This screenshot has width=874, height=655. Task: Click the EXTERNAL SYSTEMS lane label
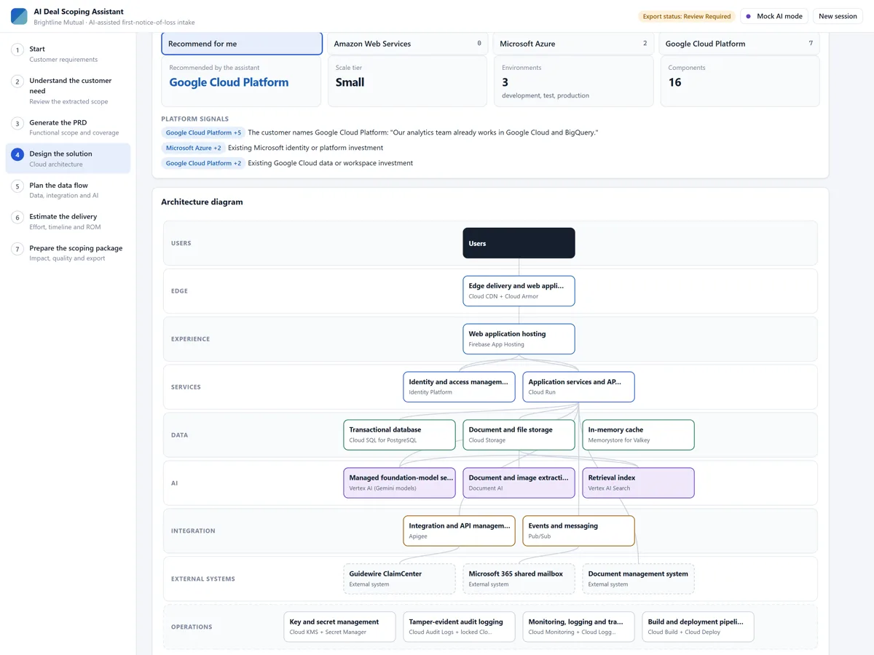(203, 579)
